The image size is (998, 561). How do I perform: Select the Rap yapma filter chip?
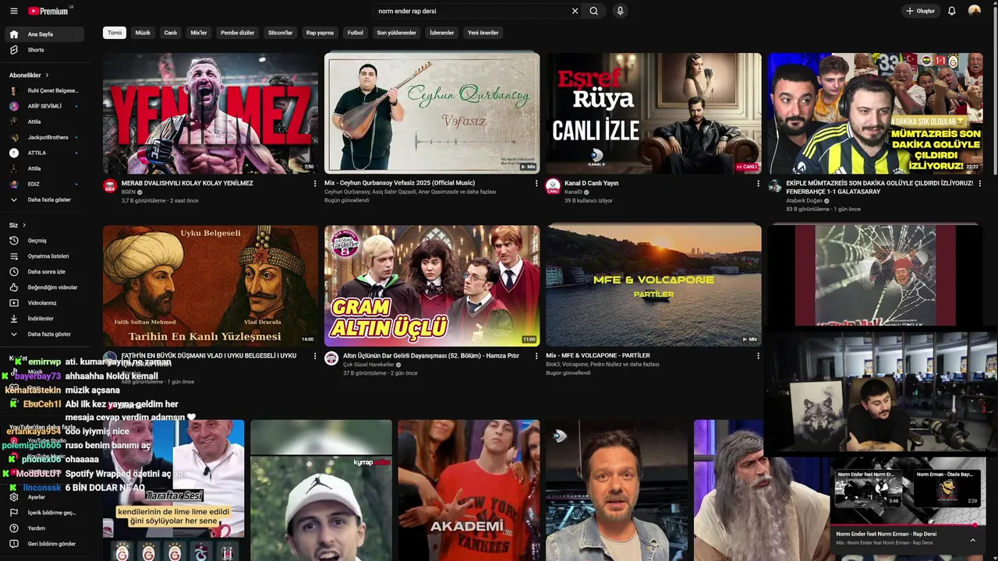click(320, 33)
